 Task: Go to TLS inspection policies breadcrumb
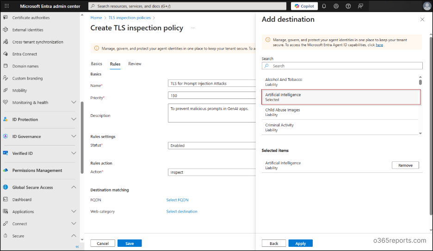tap(130, 18)
